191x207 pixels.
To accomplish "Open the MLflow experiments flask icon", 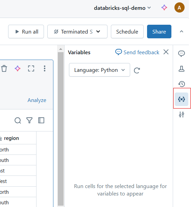I will 182,69.
